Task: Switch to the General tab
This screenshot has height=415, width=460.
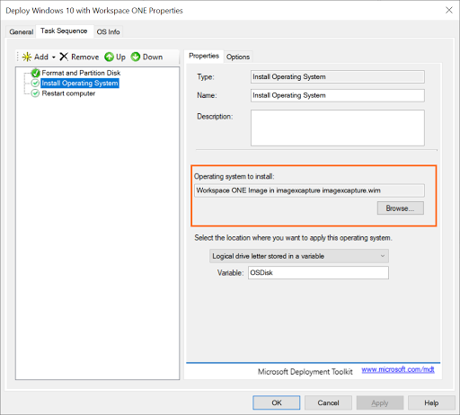Action: click(x=21, y=31)
